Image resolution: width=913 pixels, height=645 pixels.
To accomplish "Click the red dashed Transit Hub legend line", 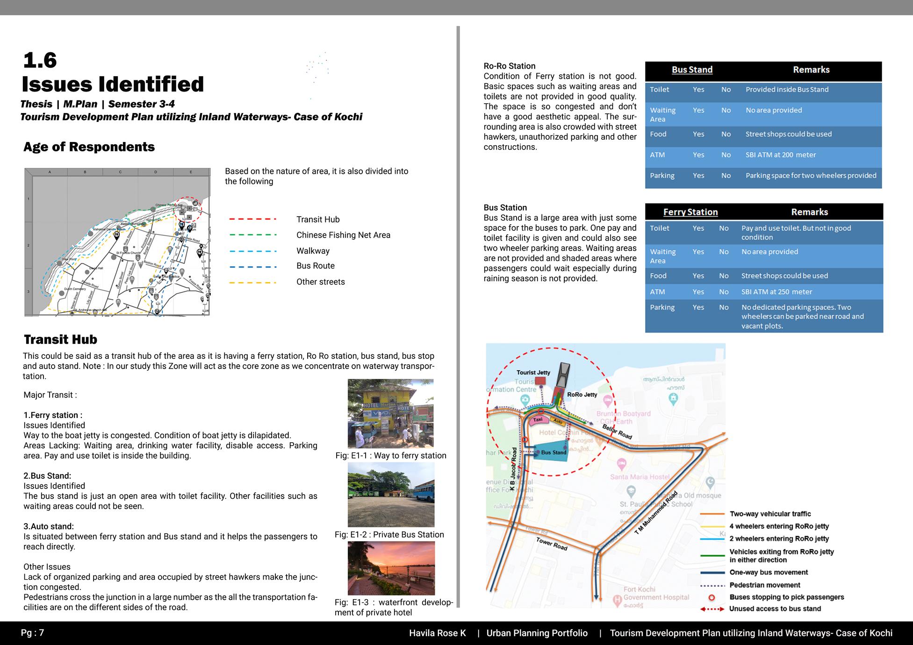I will [252, 219].
